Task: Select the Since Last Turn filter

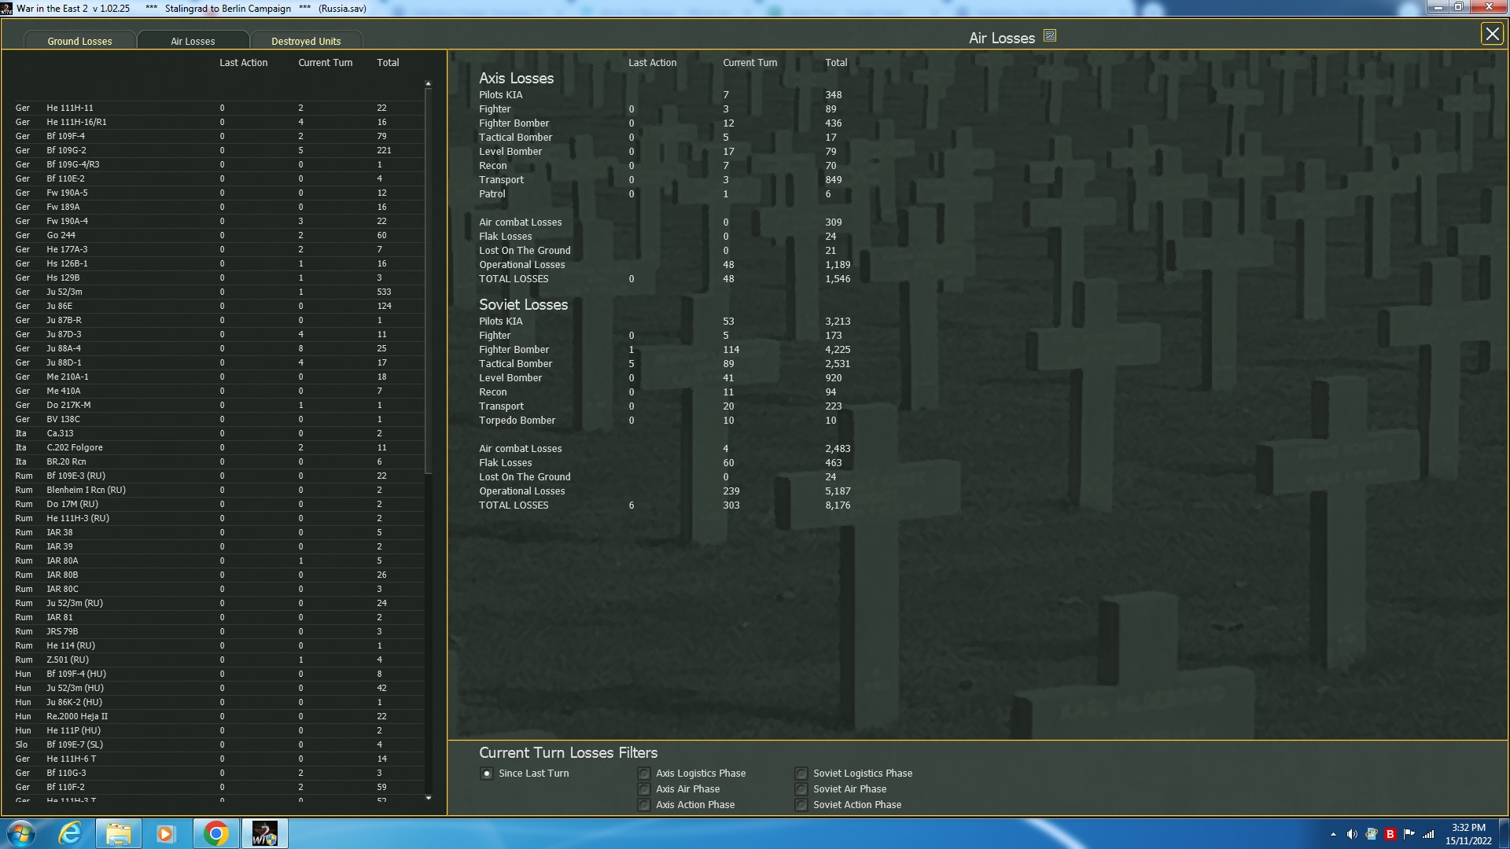Action: click(x=487, y=774)
